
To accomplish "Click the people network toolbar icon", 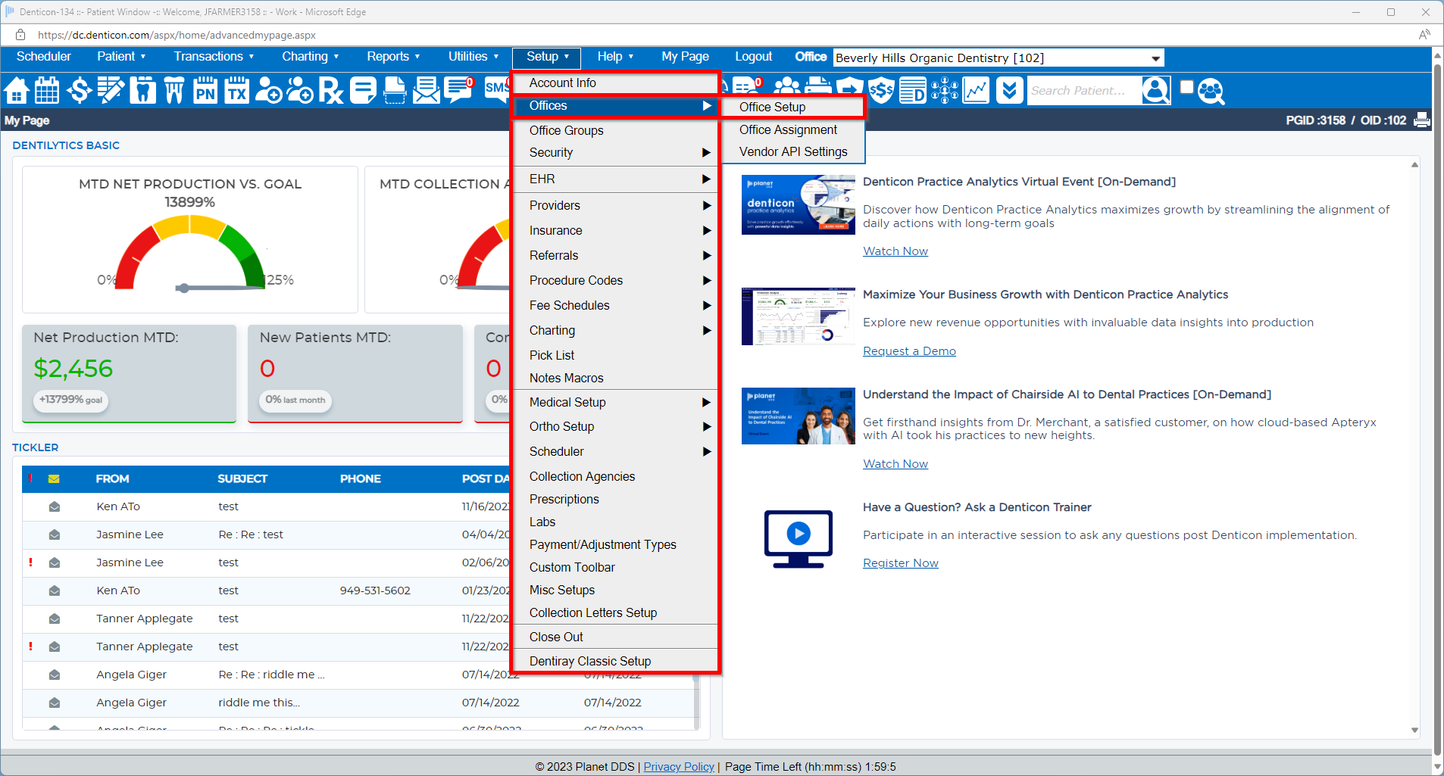I will coord(945,91).
